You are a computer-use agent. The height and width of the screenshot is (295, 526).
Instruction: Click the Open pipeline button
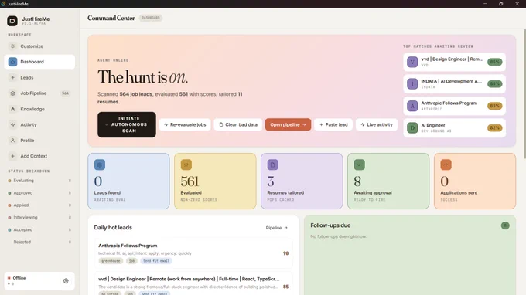pyautogui.click(x=289, y=124)
